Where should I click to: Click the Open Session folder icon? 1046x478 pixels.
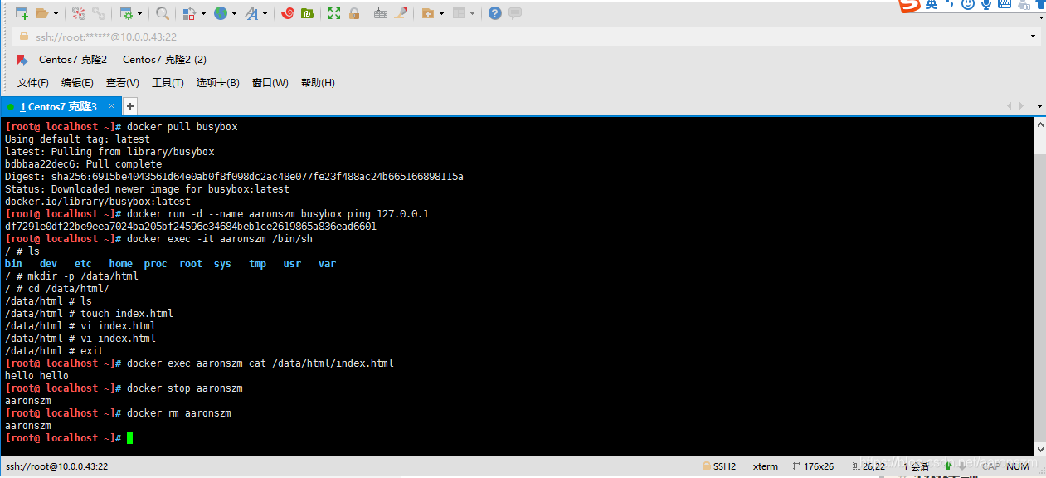point(43,13)
